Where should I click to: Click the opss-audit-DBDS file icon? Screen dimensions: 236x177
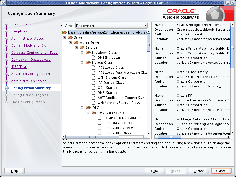tap(99, 133)
